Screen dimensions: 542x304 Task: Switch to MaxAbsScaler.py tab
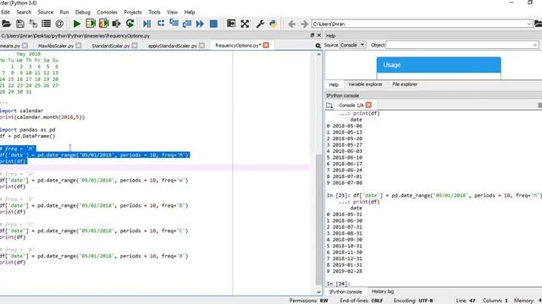click(56, 46)
